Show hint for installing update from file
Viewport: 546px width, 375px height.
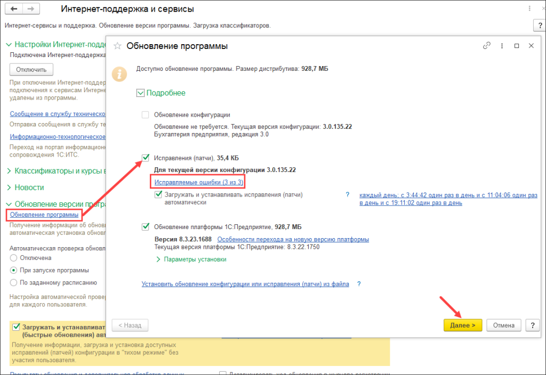click(359, 284)
